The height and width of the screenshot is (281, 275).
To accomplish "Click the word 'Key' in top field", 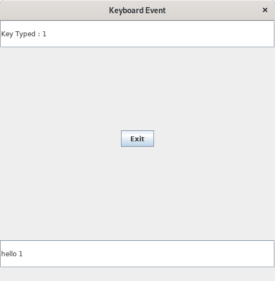I will point(7,34).
